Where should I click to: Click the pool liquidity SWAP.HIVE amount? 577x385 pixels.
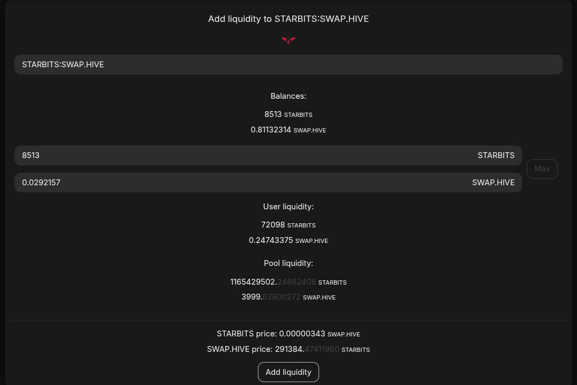[288, 297]
